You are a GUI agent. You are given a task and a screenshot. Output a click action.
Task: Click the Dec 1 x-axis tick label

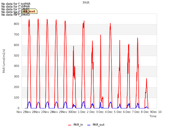[x=75, y=112]
